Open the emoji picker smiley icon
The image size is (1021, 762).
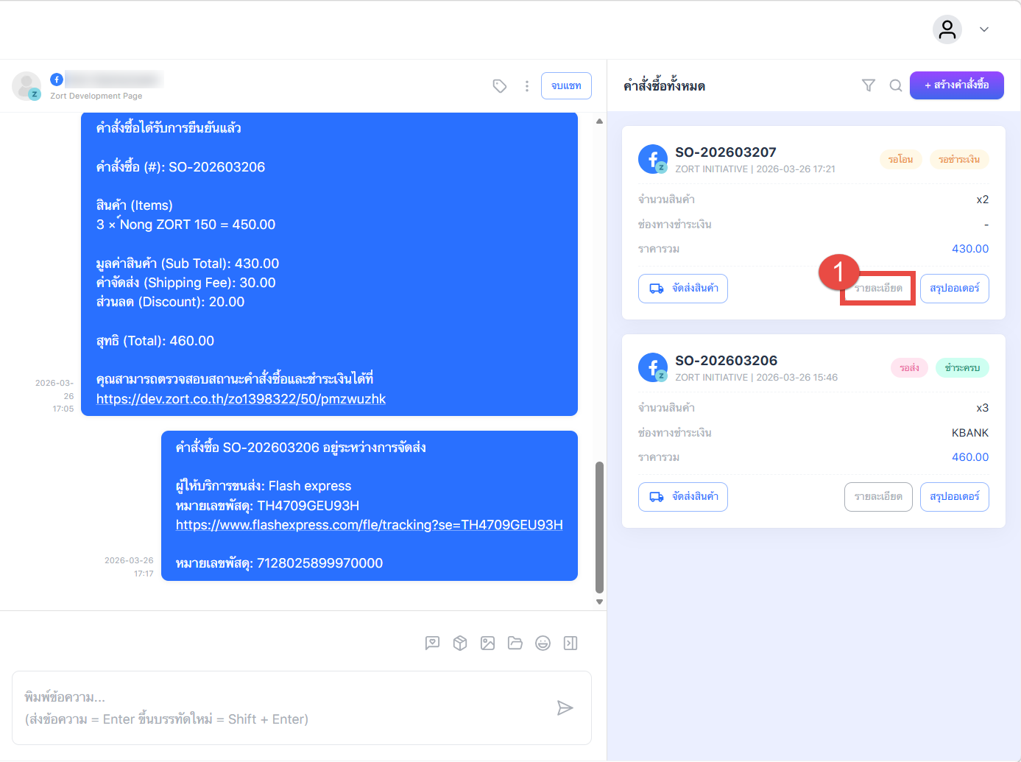point(543,643)
